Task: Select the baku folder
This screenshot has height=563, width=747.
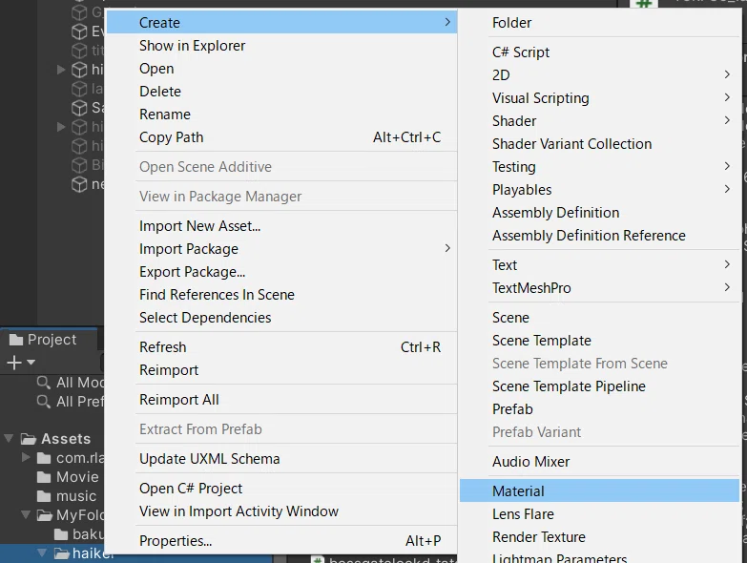Action: pos(88,534)
